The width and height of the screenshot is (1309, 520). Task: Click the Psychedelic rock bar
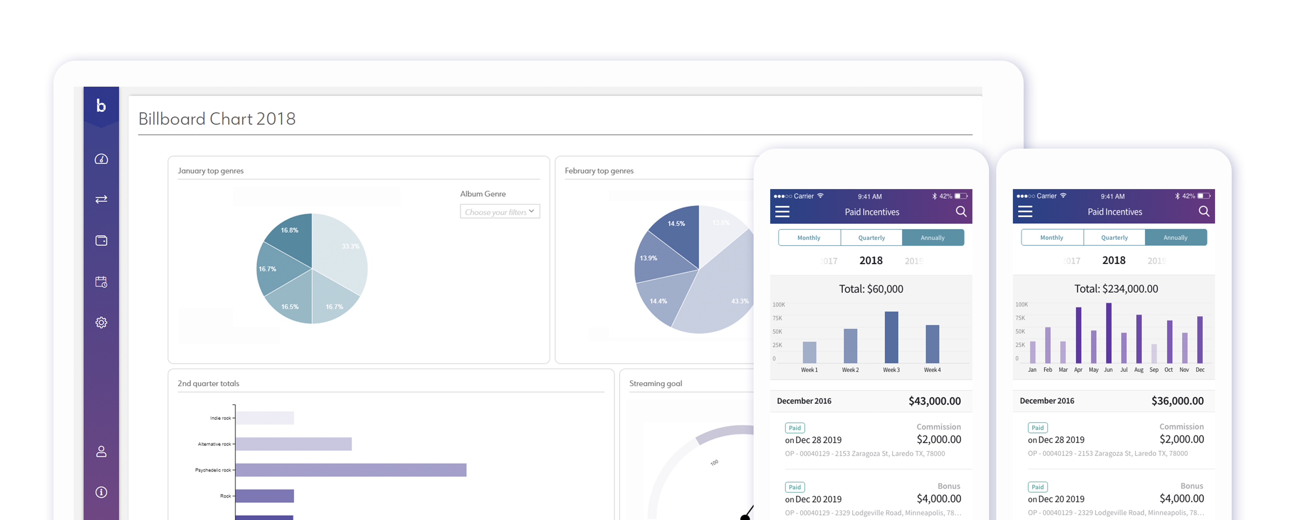[351, 470]
